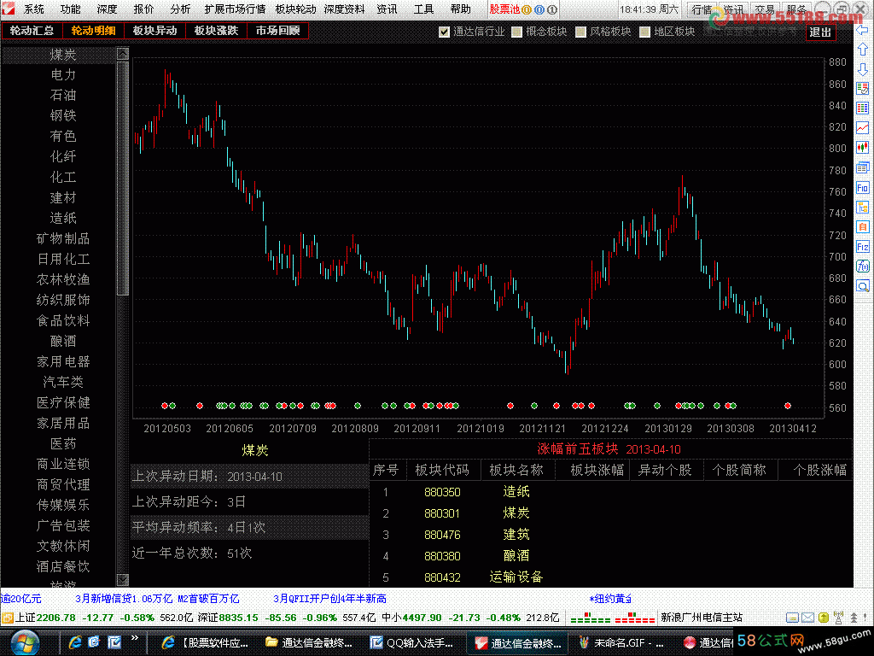The image size is (874, 656).
Task: Expand the quick launch overflow chevron
Action: (x=135, y=637)
